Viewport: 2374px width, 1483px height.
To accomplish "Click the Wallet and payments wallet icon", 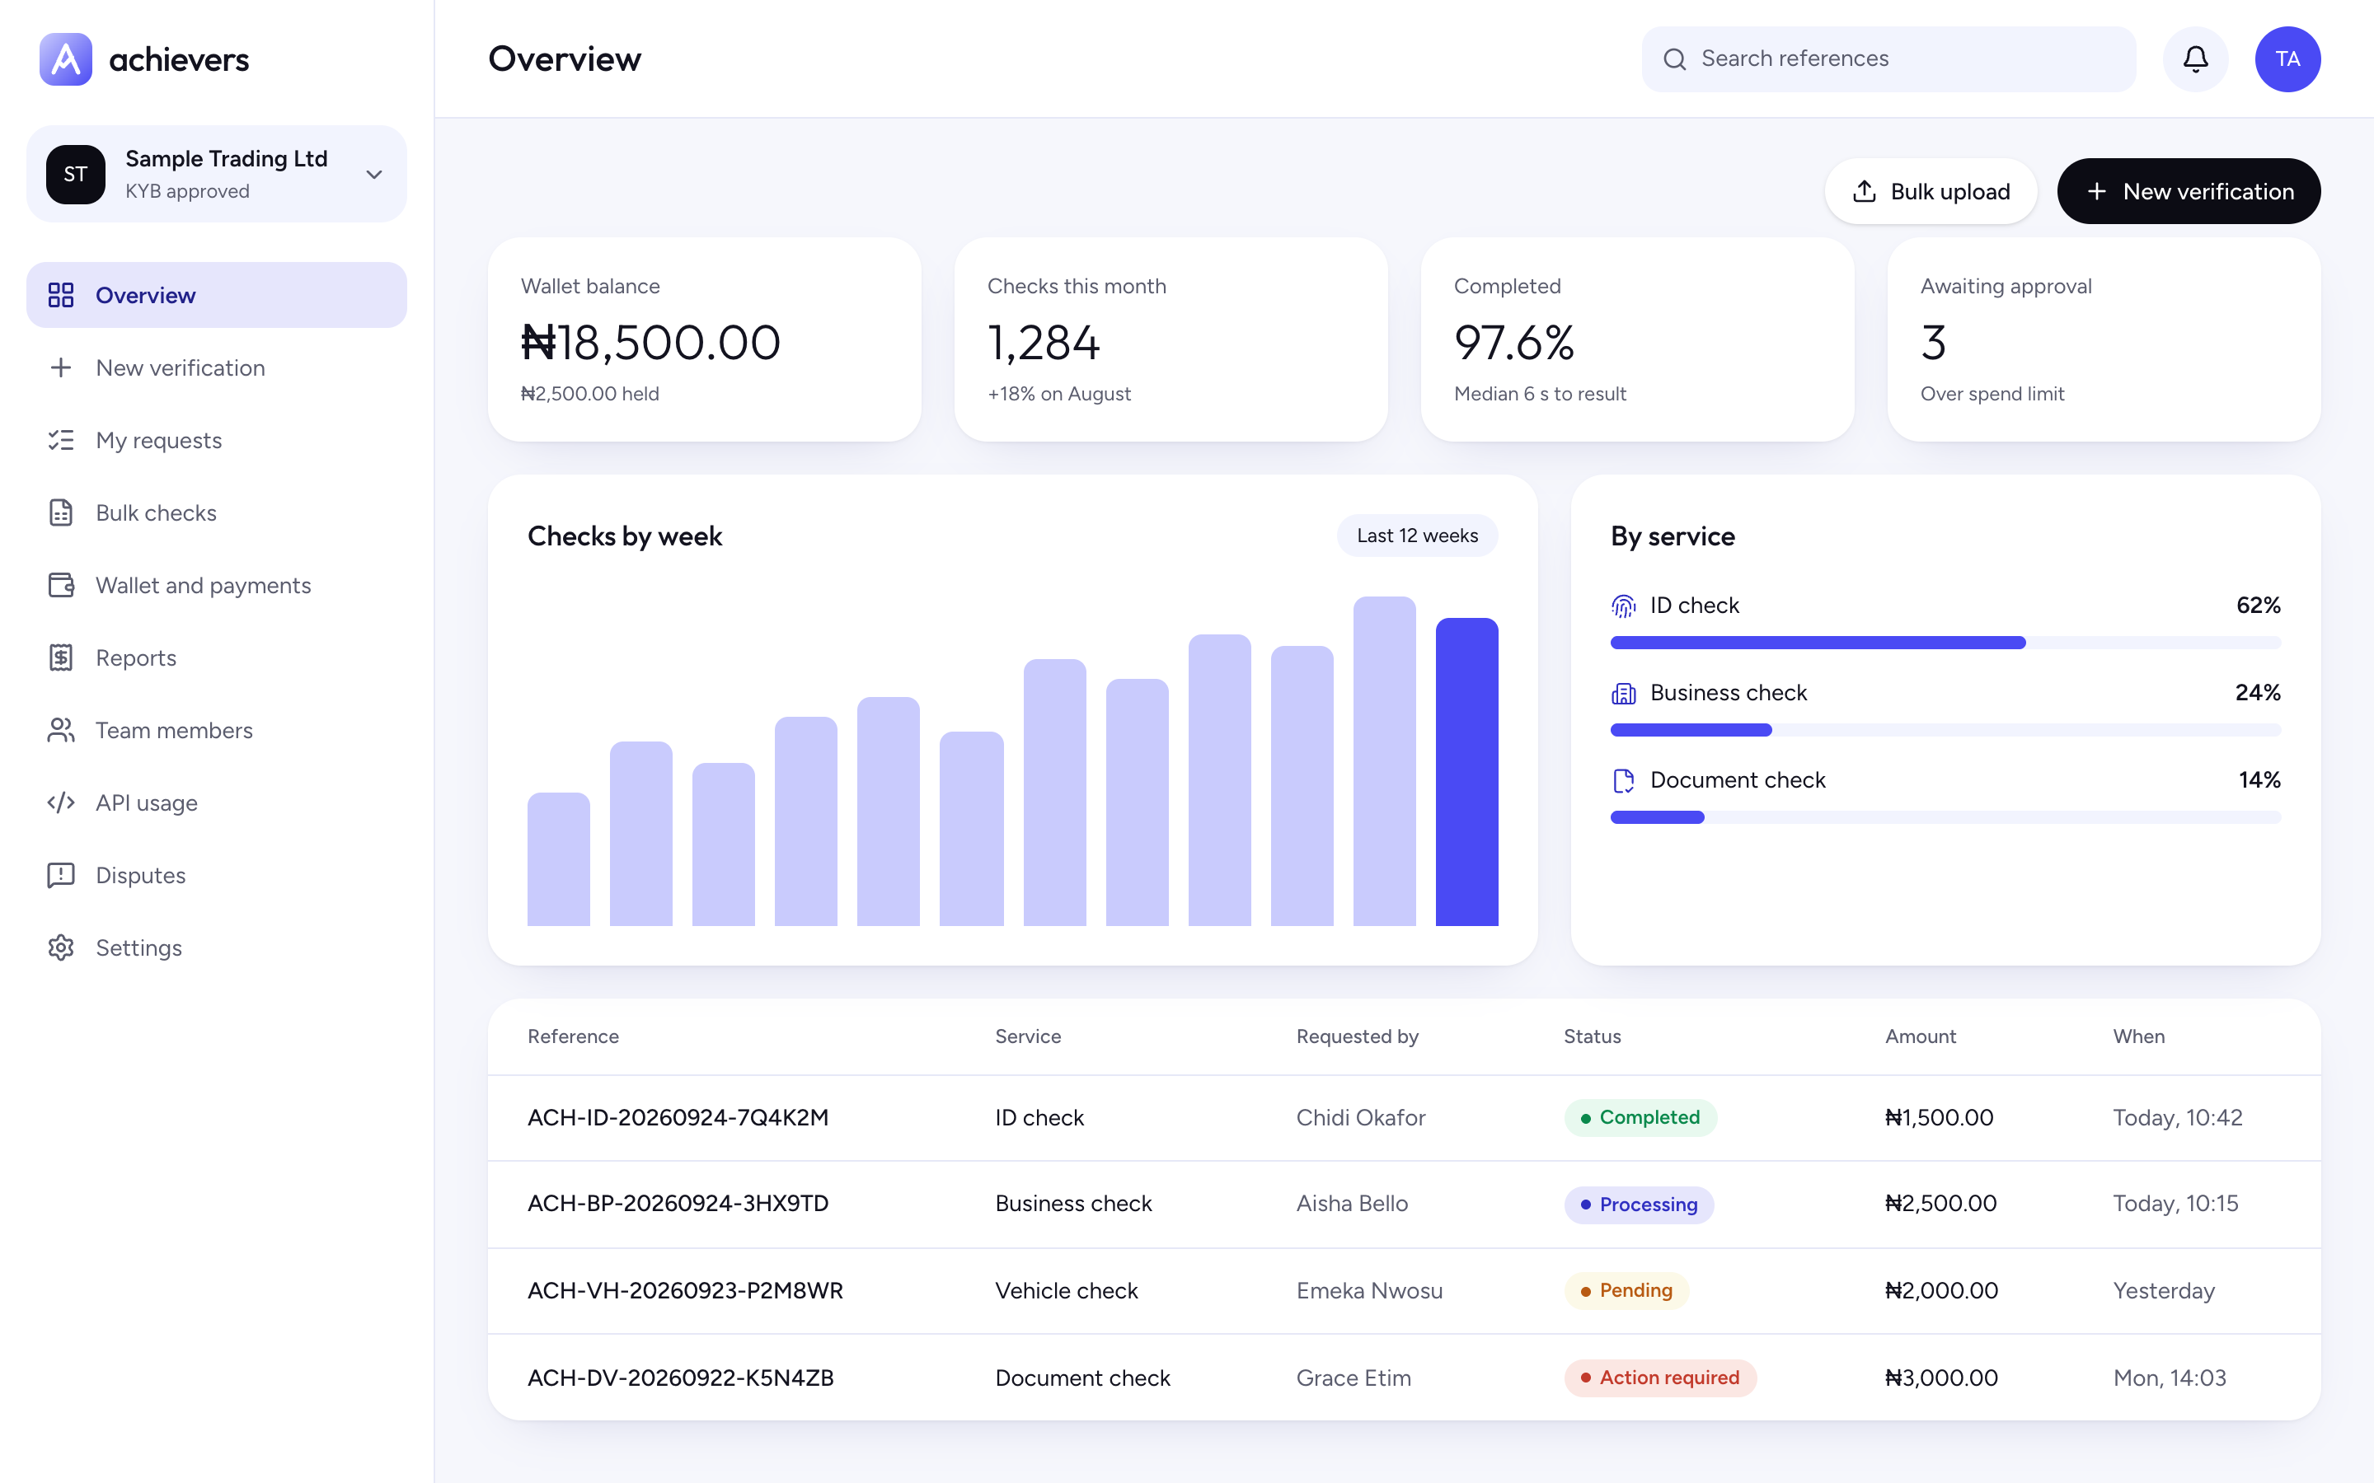I will tap(61, 586).
